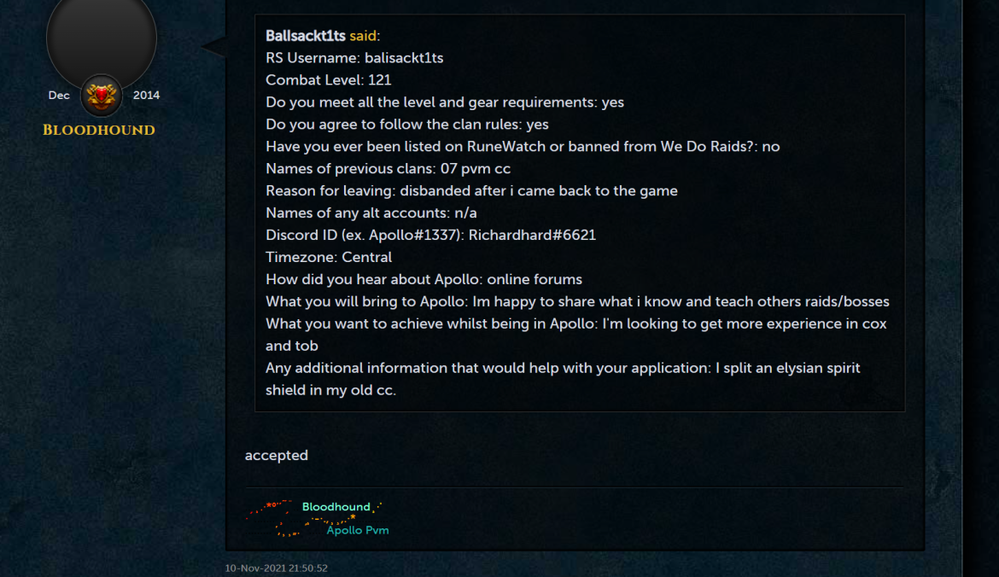999x577 pixels.
Task: Click the dotted star signature graphic
Action: (314, 518)
